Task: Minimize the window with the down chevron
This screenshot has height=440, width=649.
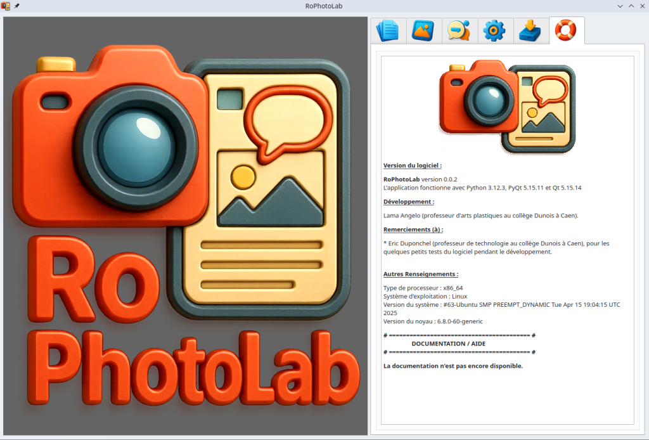Action: (x=620, y=6)
